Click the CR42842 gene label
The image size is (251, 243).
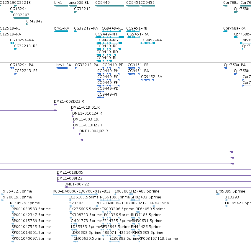(x=34, y=21)
